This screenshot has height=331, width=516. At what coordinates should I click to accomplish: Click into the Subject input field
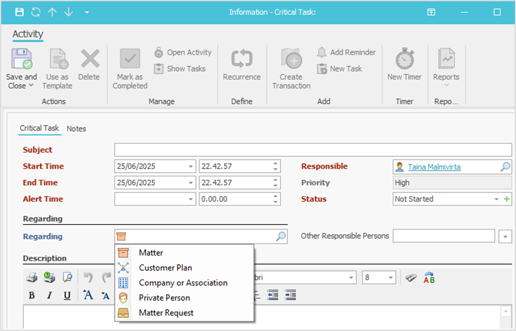[313, 150]
